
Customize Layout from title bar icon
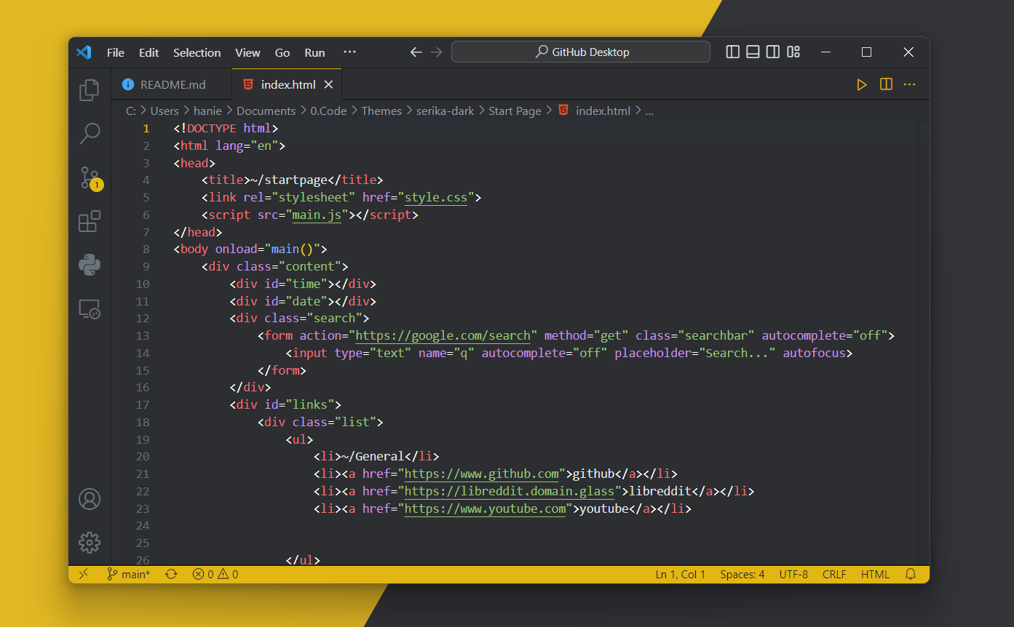[793, 52]
